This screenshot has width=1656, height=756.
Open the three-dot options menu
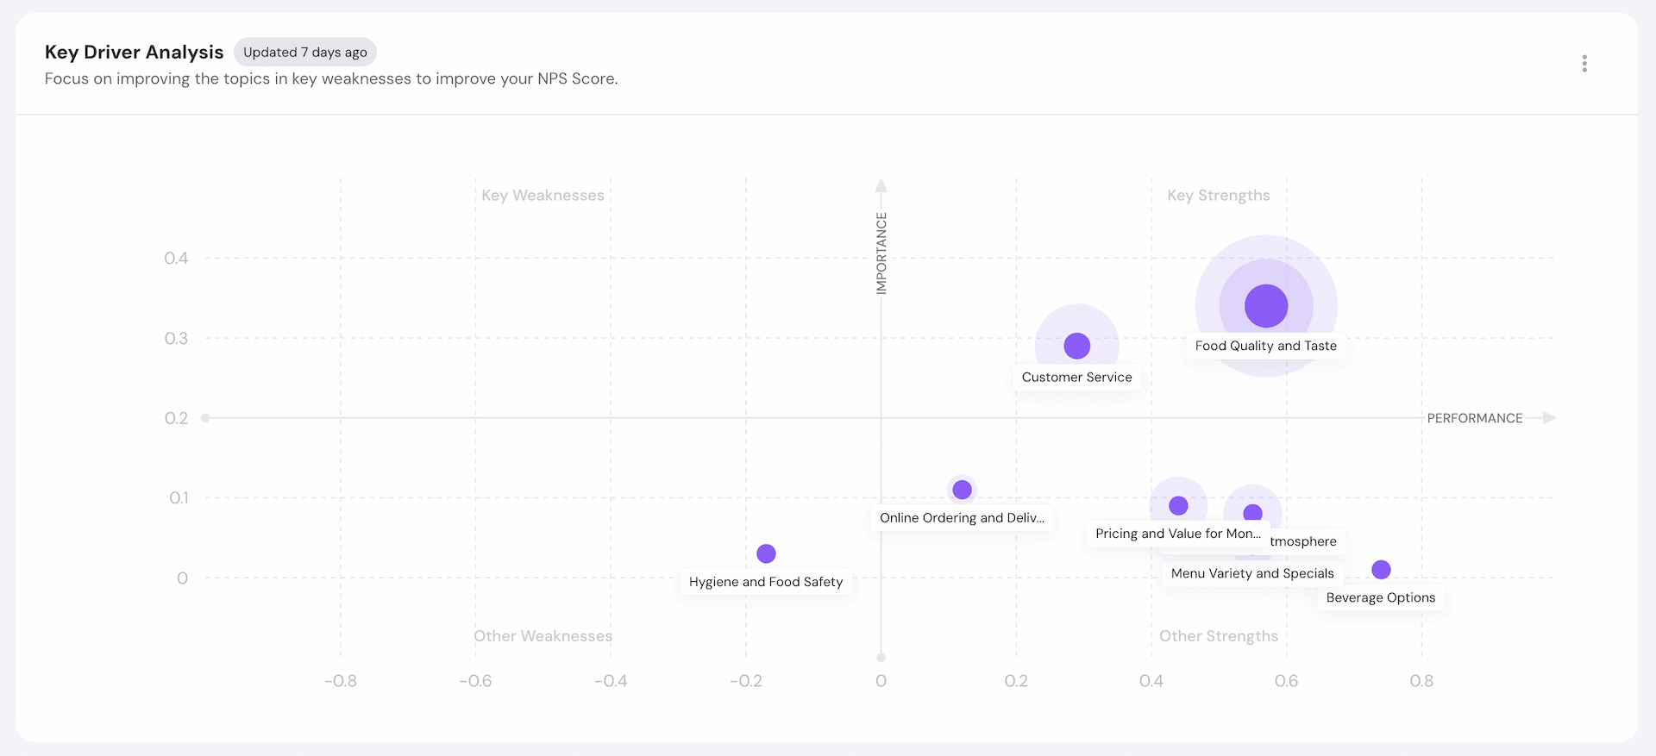coord(1584,64)
